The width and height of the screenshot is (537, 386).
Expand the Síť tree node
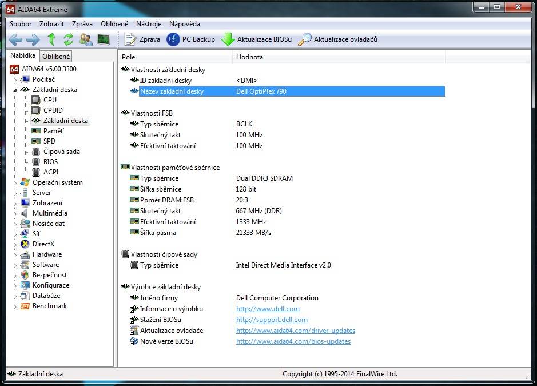tap(15, 234)
